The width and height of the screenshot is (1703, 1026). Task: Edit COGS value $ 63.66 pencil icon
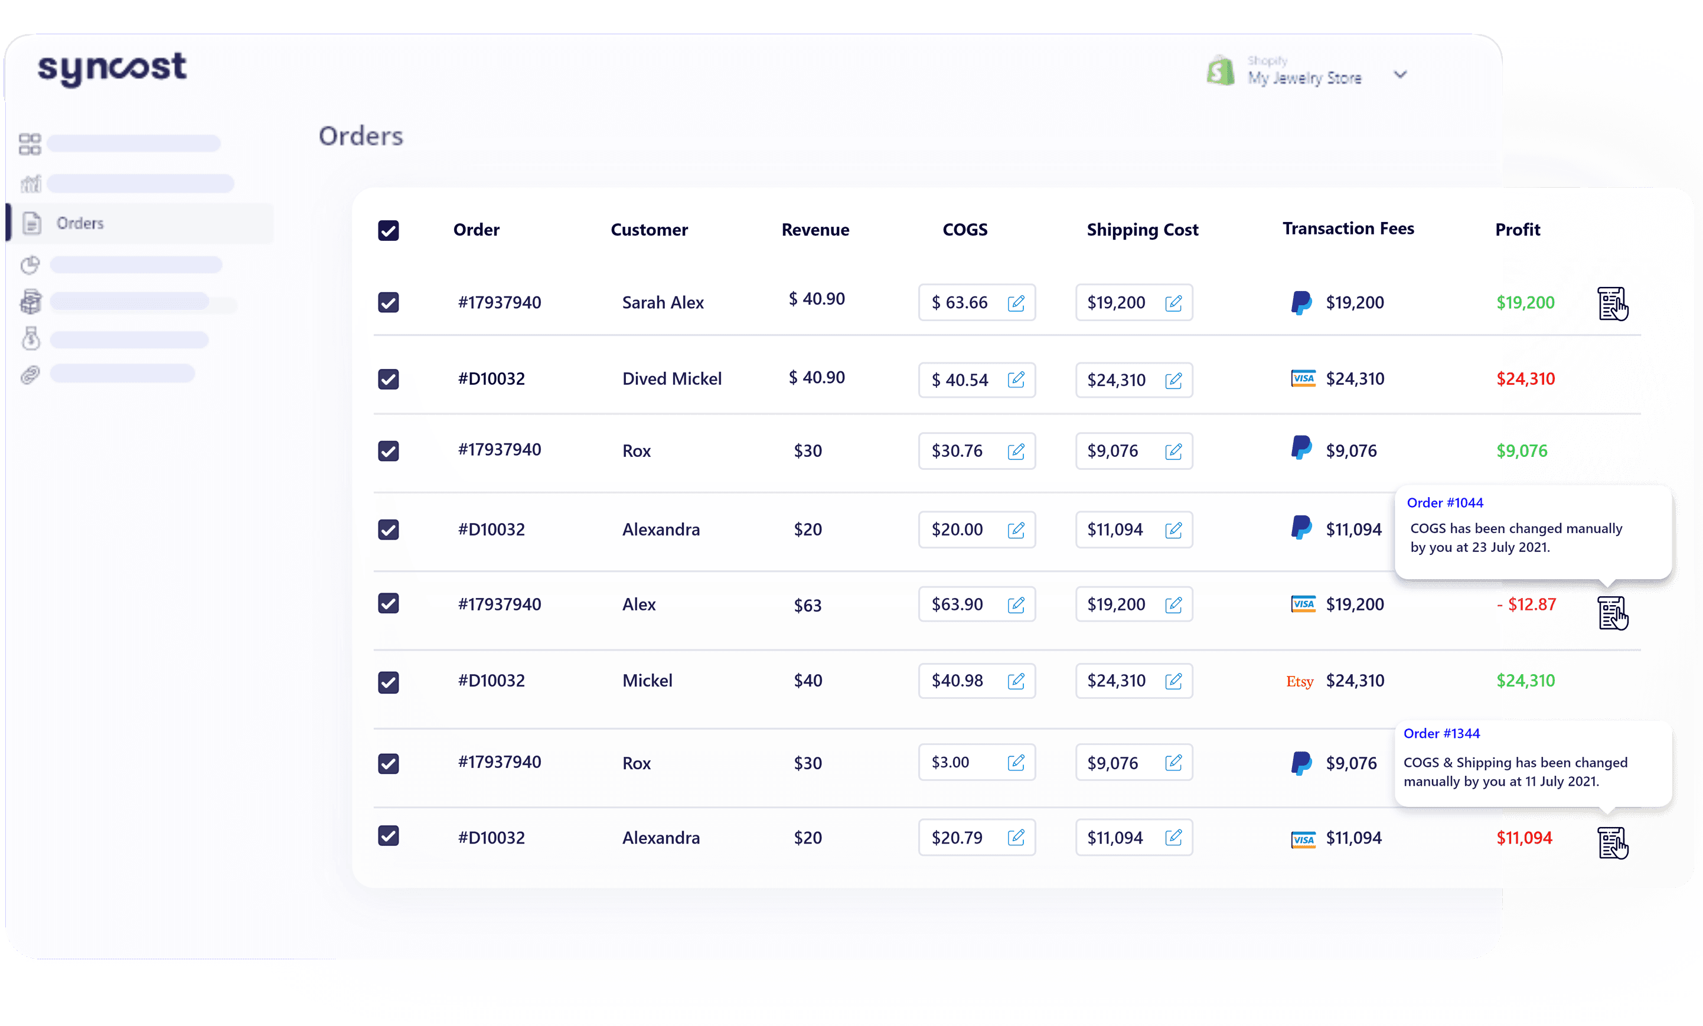coord(1015,303)
